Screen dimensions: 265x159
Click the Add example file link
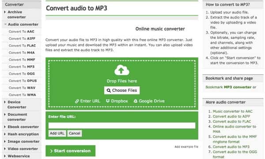click(x=186, y=147)
